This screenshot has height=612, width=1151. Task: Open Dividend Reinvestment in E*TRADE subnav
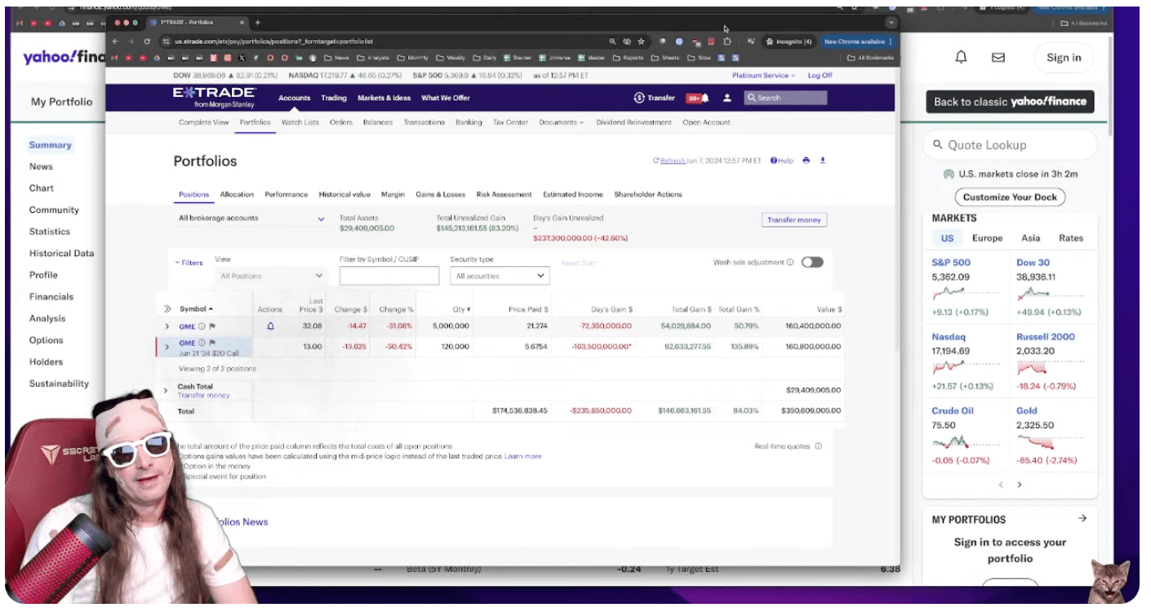633,122
